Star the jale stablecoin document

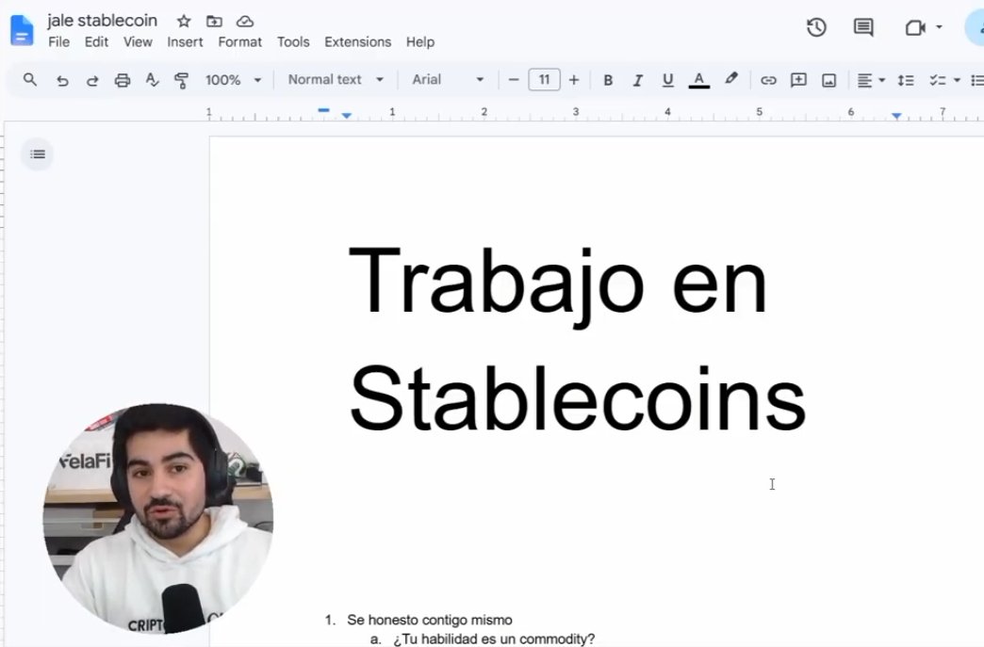click(184, 22)
